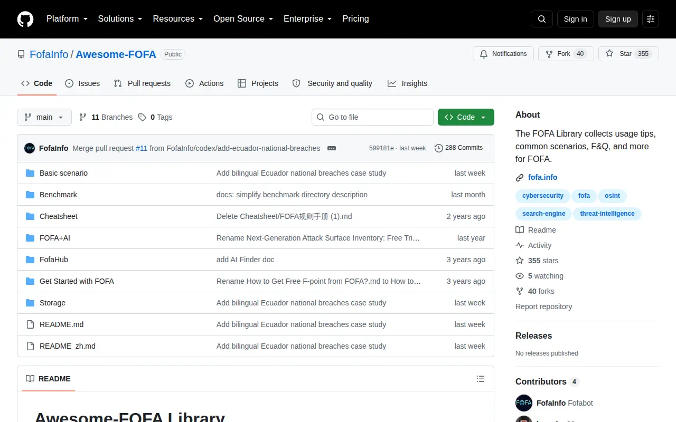
Task: Expand the Enterprise menu
Action: pyautogui.click(x=308, y=18)
